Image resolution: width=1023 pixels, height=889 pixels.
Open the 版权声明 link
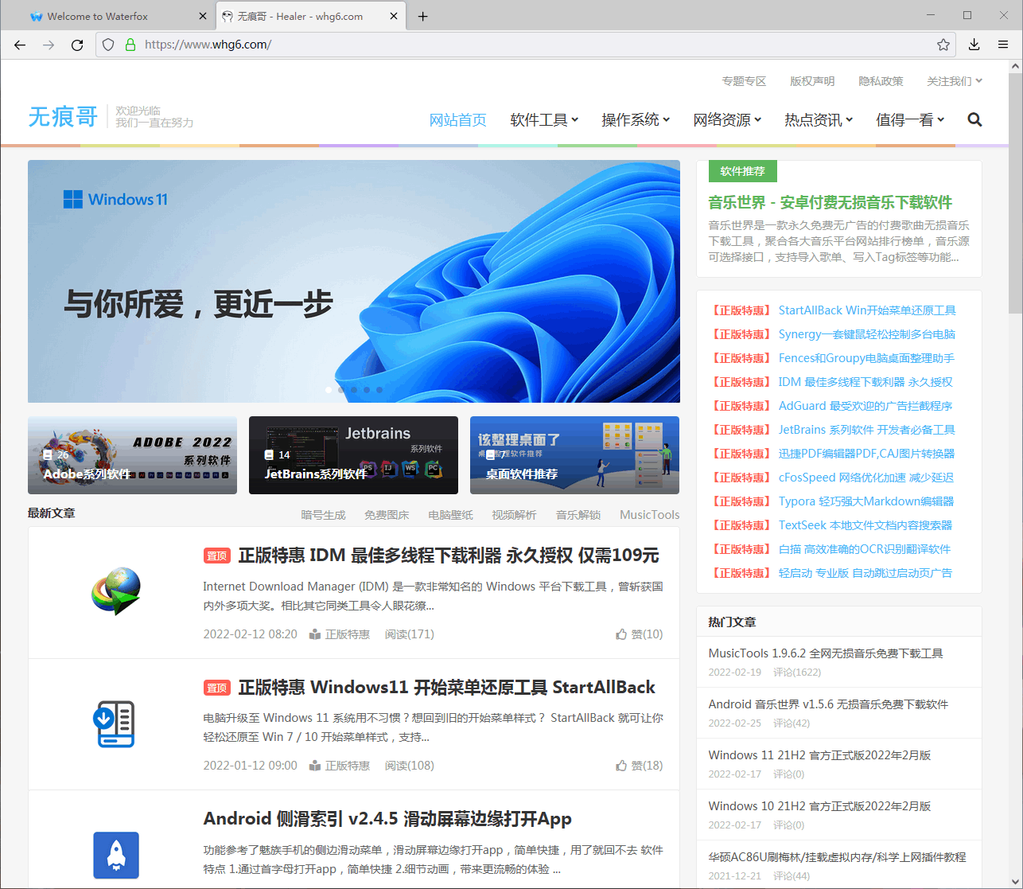[812, 81]
